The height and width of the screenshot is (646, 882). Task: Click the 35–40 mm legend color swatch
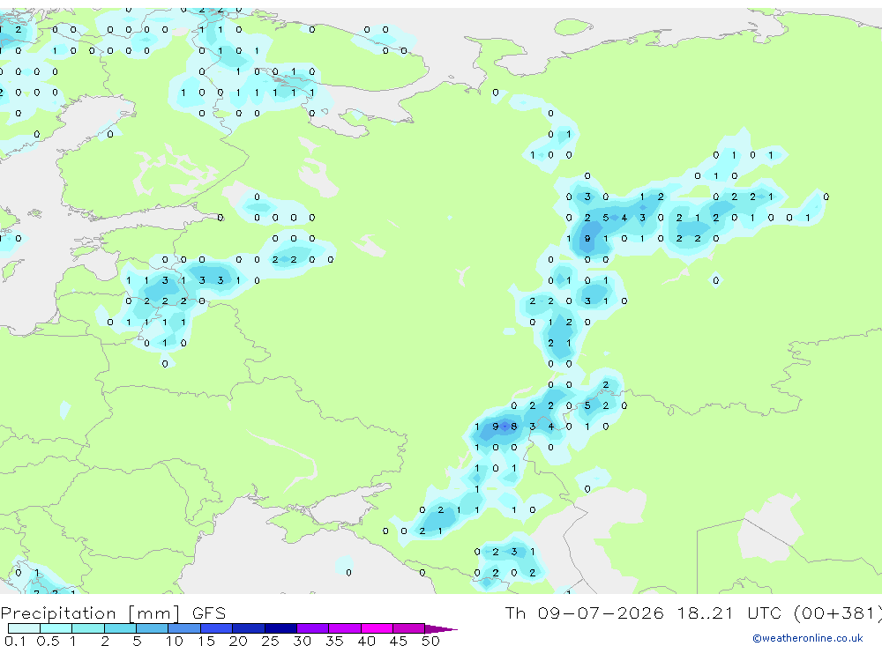pyautogui.click(x=345, y=628)
